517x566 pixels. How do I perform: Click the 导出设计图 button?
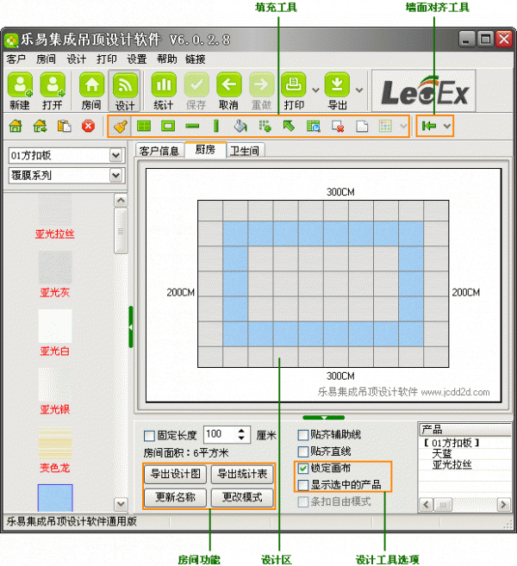pos(175,474)
